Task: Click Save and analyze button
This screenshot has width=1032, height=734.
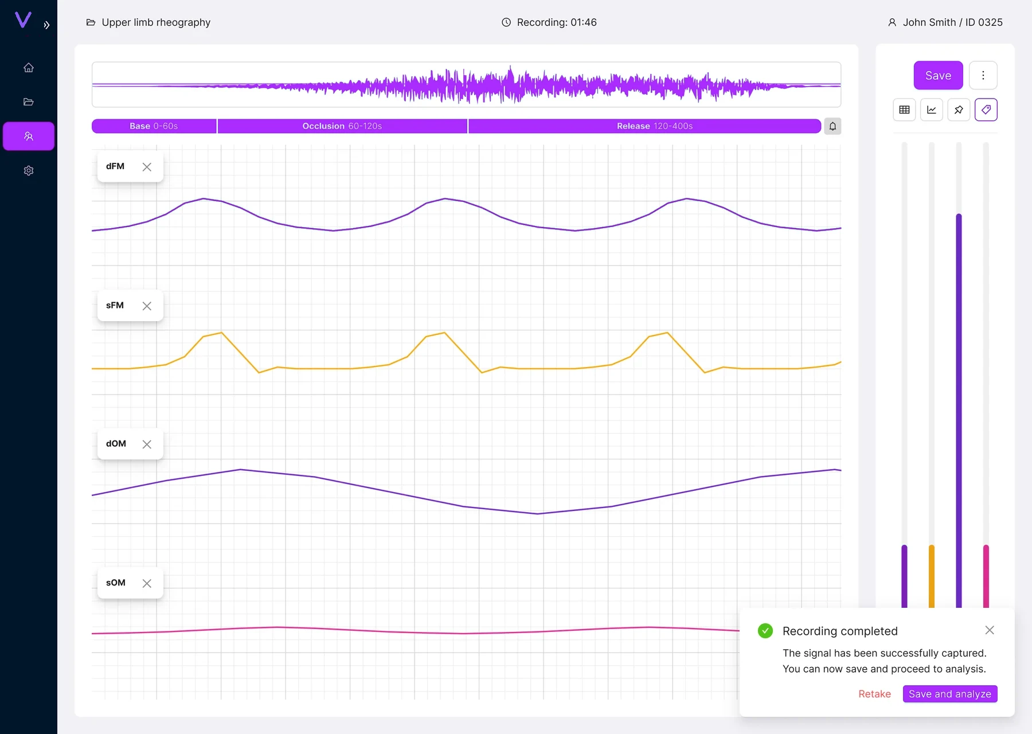Action: [950, 694]
